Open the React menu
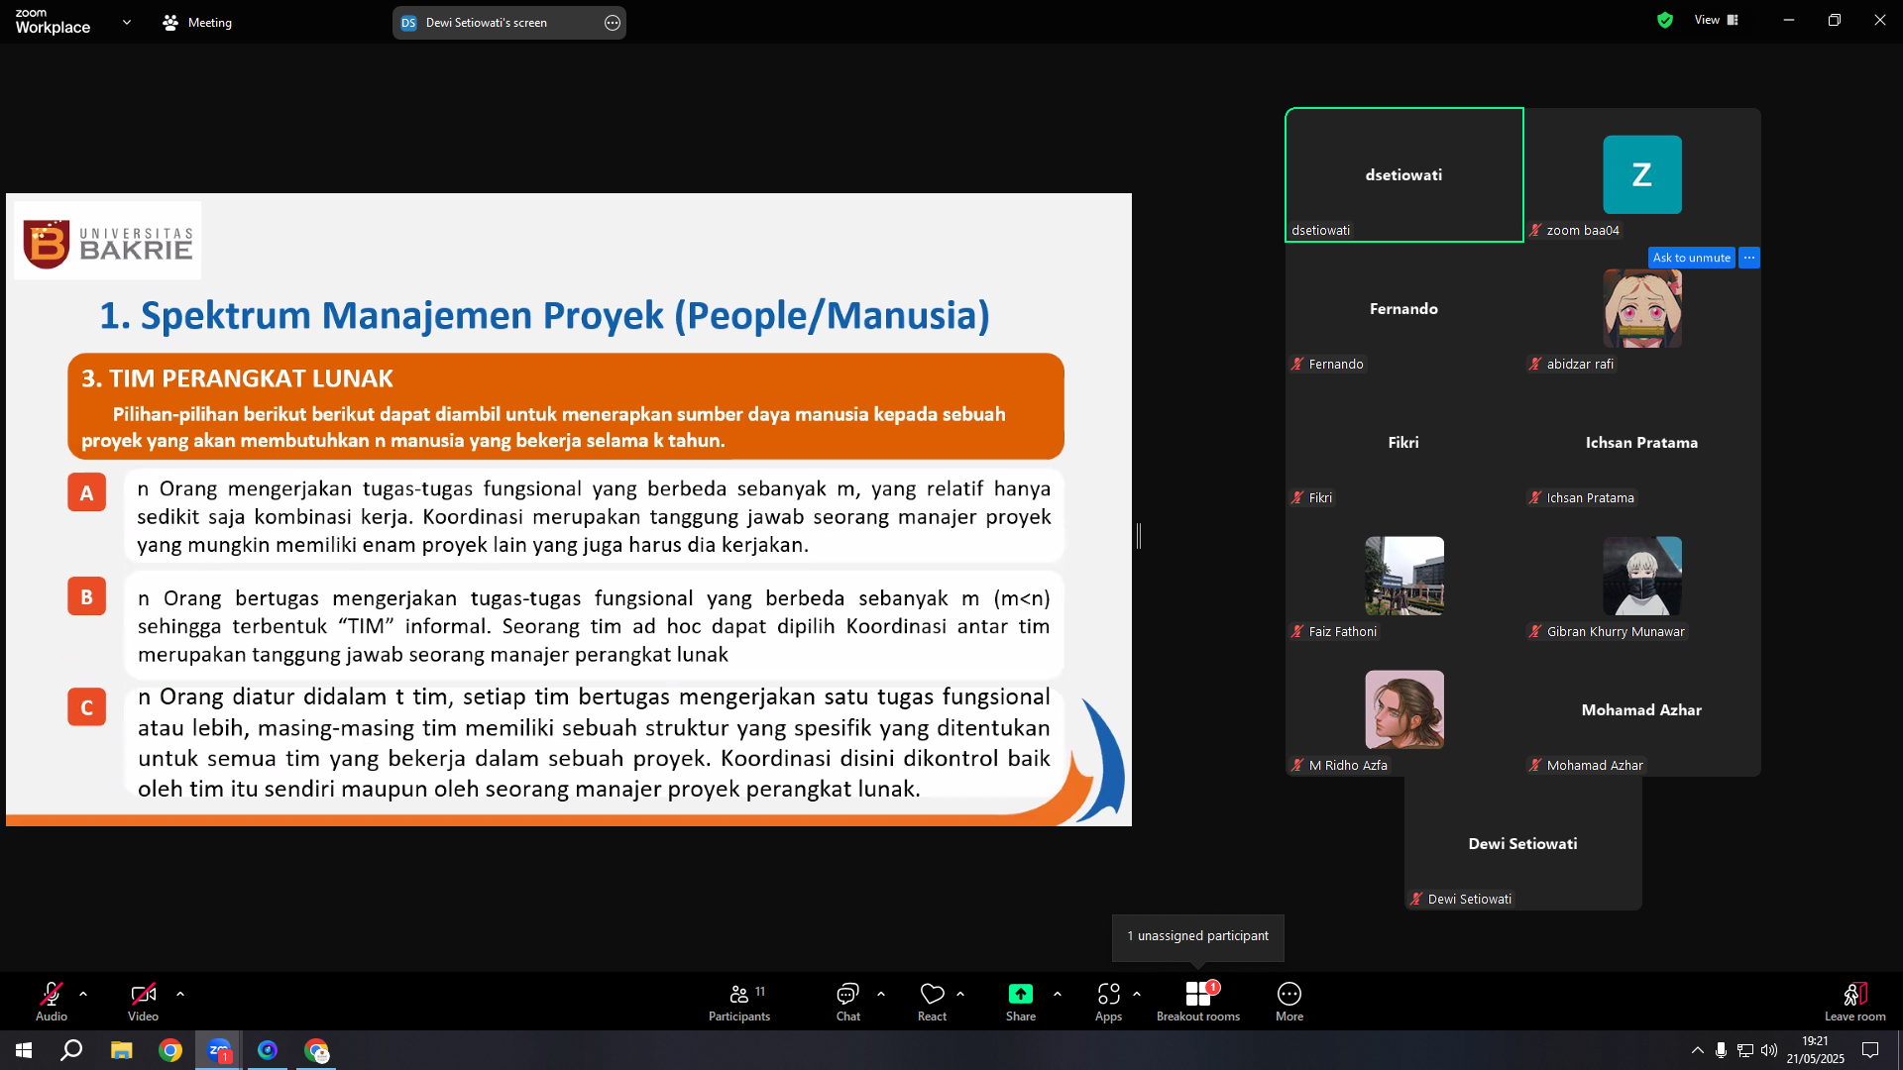This screenshot has height=1070, width=1903. click(x=933, y=1001)
